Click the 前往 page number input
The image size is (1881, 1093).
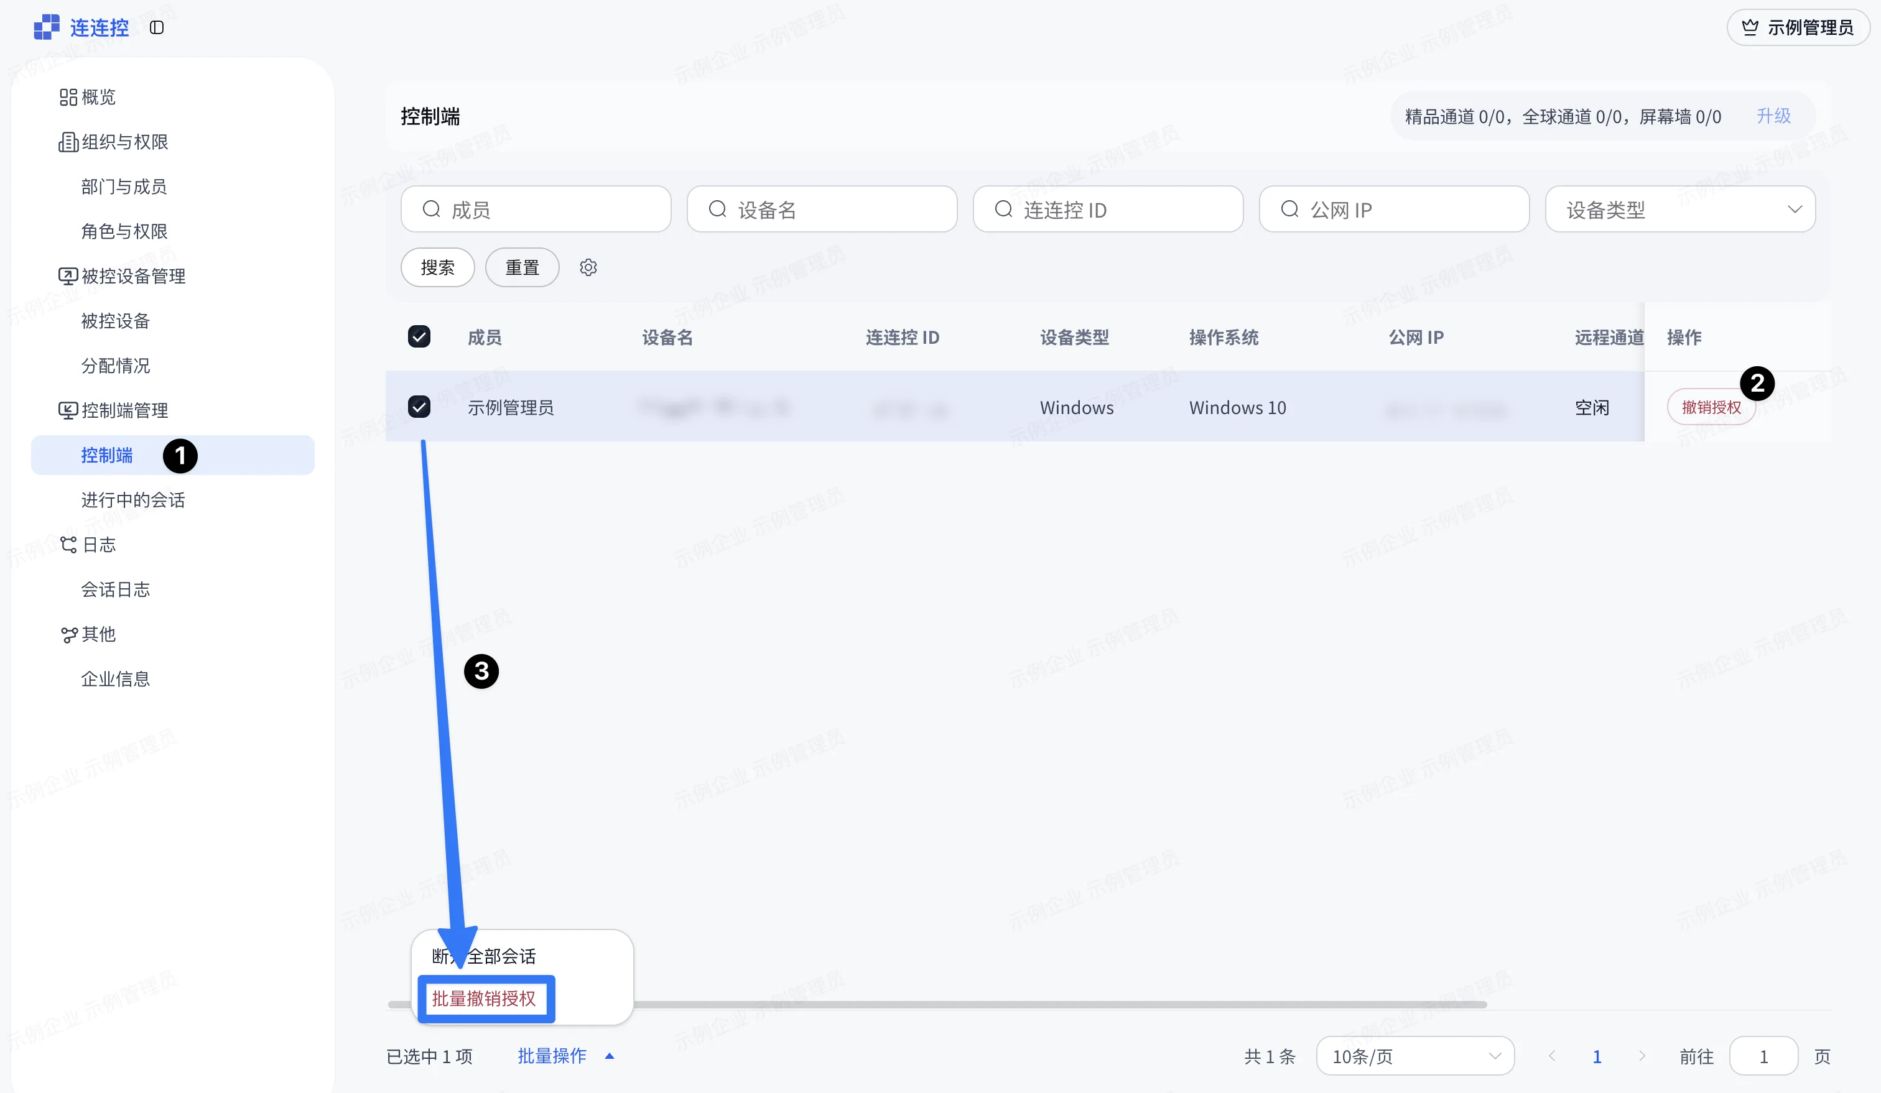[x=1763, y=1056]
